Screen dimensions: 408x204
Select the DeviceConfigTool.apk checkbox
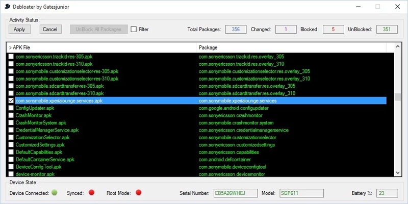(x=11, y=167)
